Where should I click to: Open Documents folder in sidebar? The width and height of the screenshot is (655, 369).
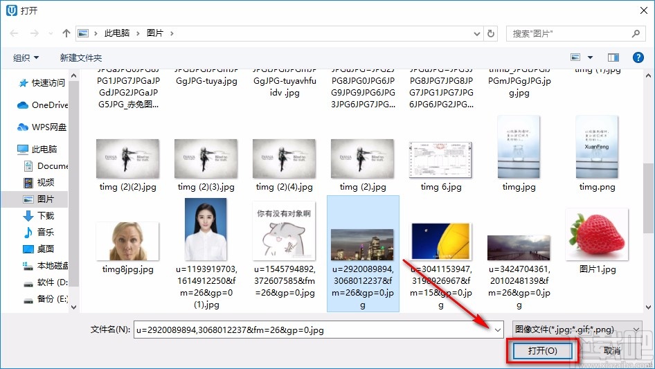click(x=46, y=166)
